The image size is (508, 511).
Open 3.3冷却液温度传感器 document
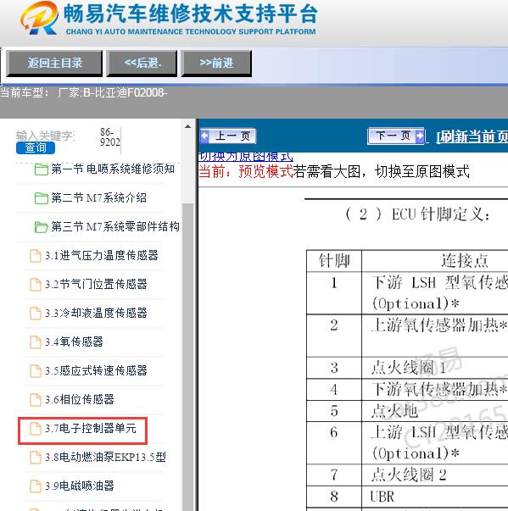coord(96,313)
